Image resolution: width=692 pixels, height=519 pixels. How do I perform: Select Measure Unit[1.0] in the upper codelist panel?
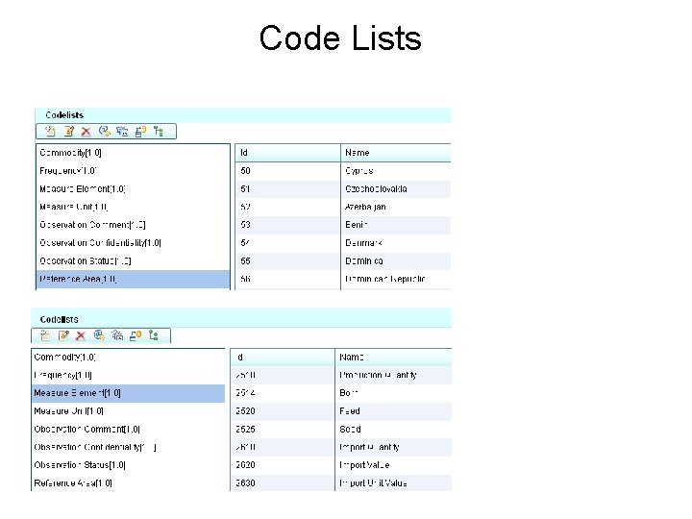[x=133, y=207]
